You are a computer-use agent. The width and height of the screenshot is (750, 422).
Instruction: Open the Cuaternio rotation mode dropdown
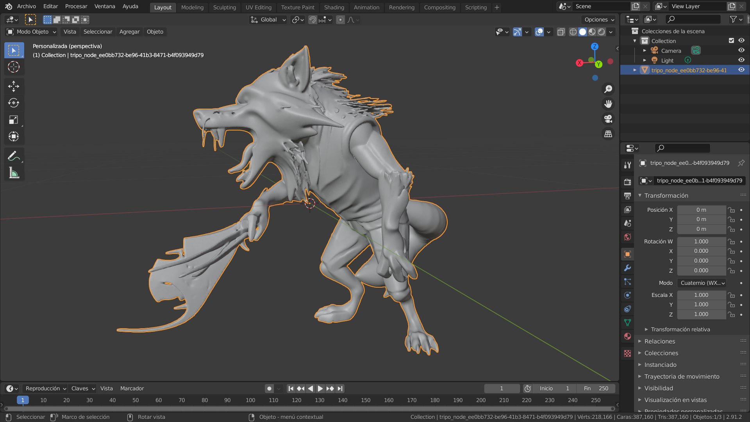click(702, 283)
